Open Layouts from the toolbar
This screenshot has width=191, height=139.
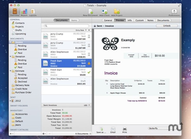(33, 12)
